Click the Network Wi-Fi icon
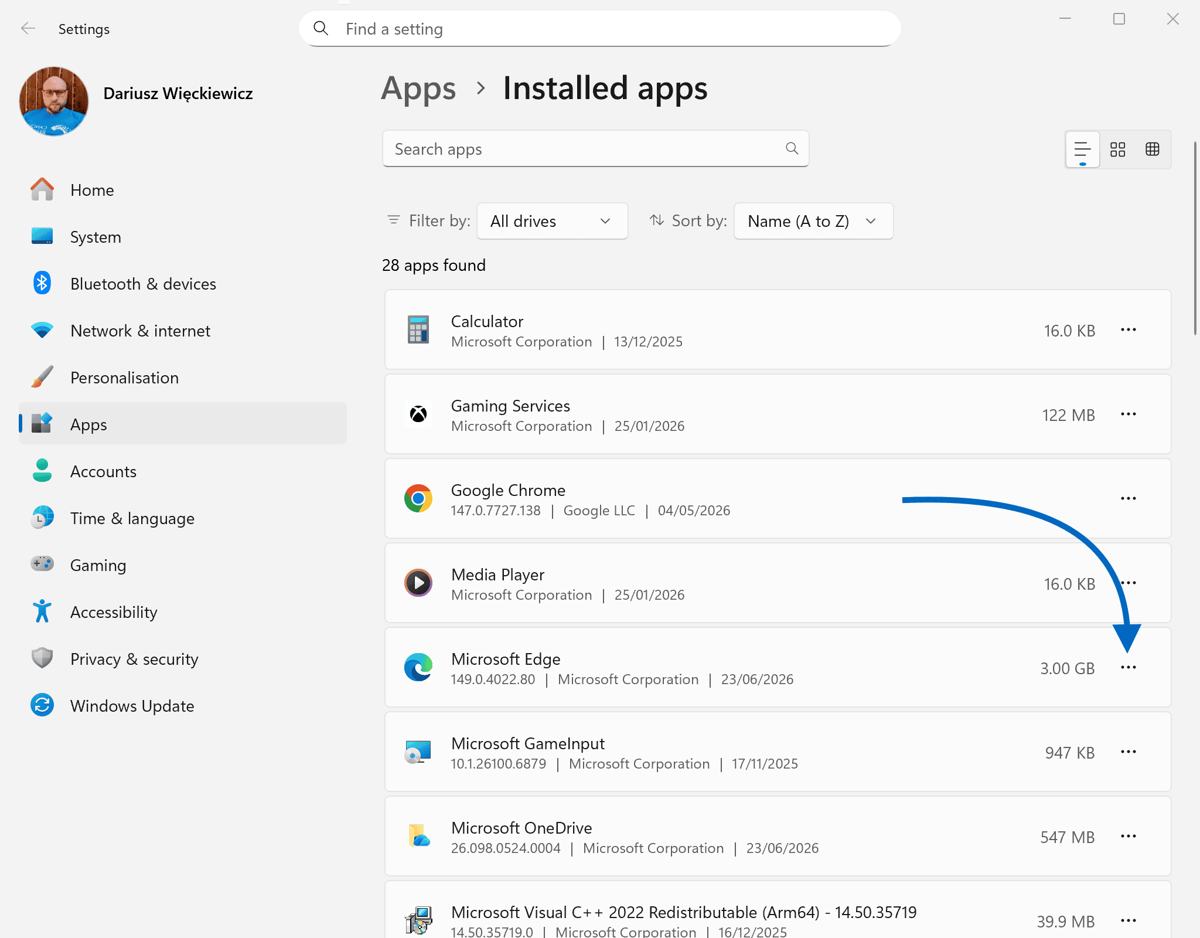 click(42, 330)
